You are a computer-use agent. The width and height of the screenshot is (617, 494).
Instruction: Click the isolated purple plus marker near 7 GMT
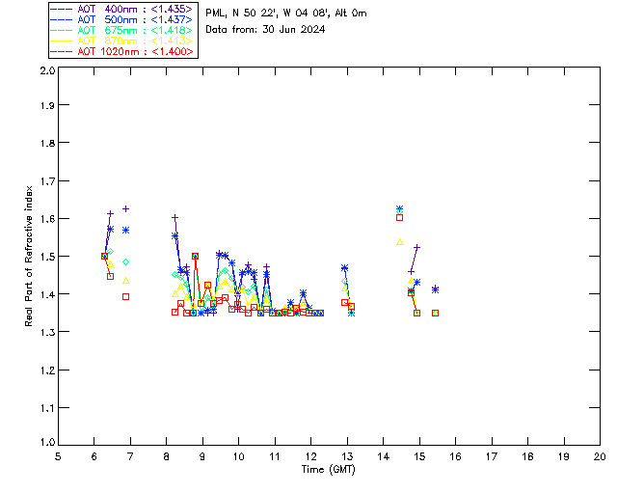coord(126,208)
